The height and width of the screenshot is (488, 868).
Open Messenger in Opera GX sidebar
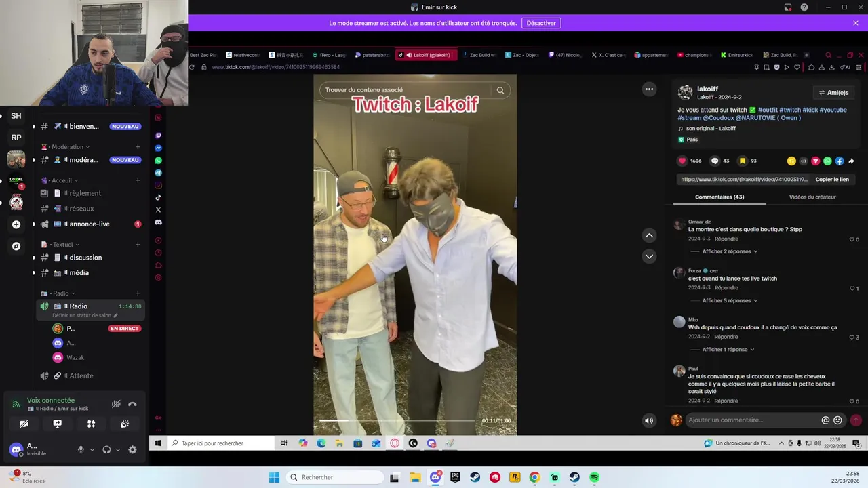pyautogui.click(x=158, y=148)
